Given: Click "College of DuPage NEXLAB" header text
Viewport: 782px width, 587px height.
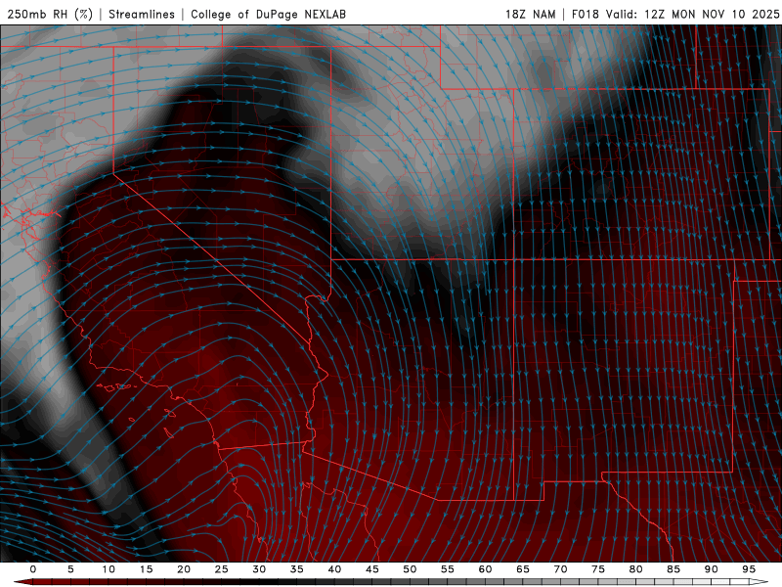Looking at the screenshot, I should [x=268, y=14].
